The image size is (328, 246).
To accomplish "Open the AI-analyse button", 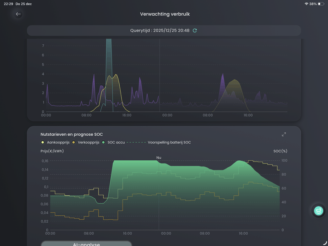I will pos(87,244).
